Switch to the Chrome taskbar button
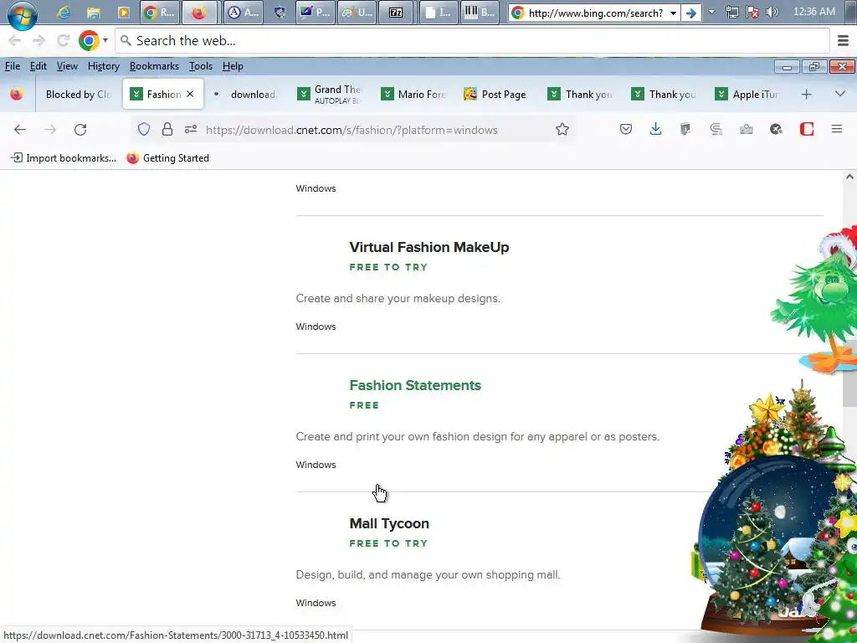 (x=160, y=13)
